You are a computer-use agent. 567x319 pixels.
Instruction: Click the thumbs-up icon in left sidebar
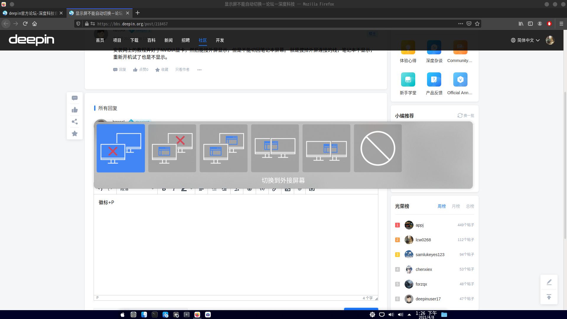[x=75, y=110]
